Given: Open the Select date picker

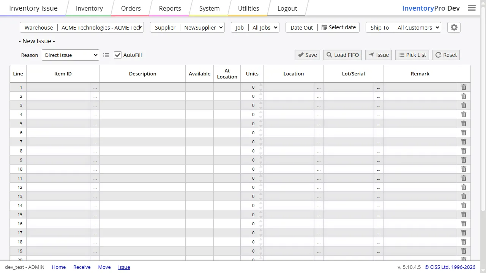Looking at the screenshot, I should click(x=339, y=27).
